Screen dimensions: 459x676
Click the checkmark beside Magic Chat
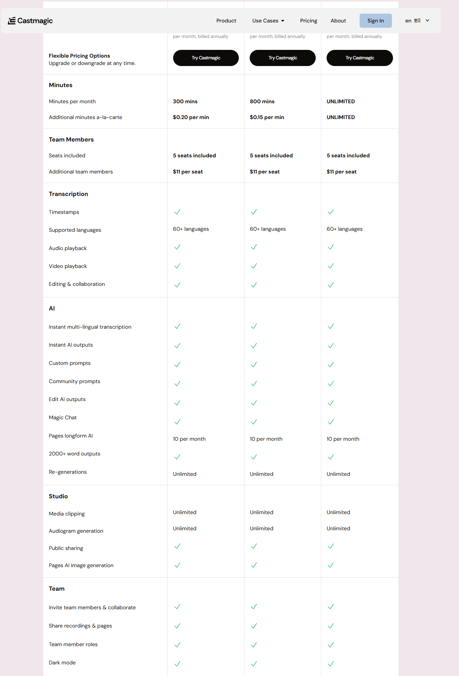tap(177, 422)
